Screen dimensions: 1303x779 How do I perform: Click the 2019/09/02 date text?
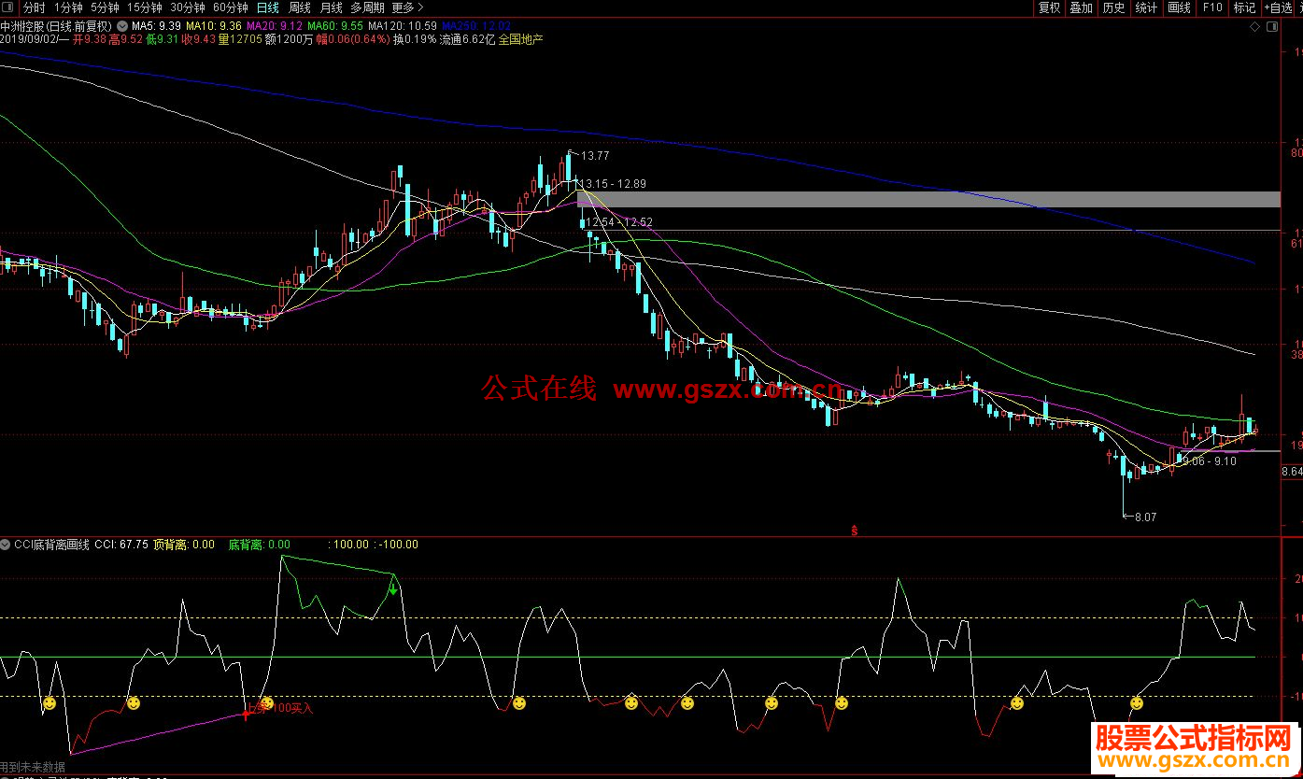30,39
